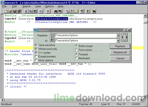Image resolution: width=148 pixels, height=107 pixels.
Task: Expand the Replace field dropdown arrow
Action: [x=118, y=35]
